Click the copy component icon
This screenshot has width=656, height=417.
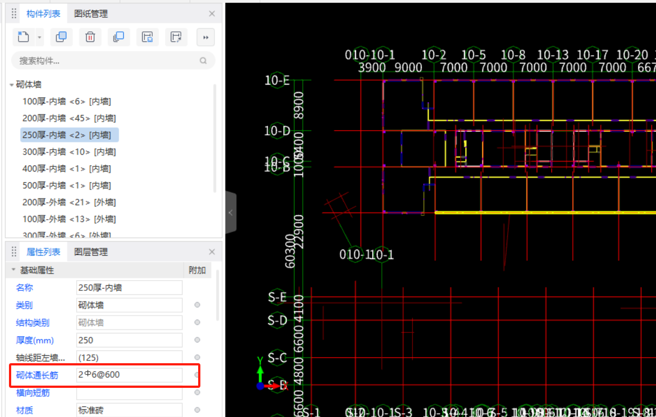click(x=61, y=38)
